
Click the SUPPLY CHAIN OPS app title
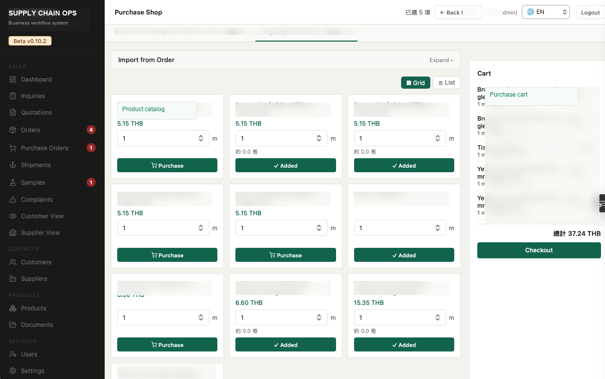point(43,13)
